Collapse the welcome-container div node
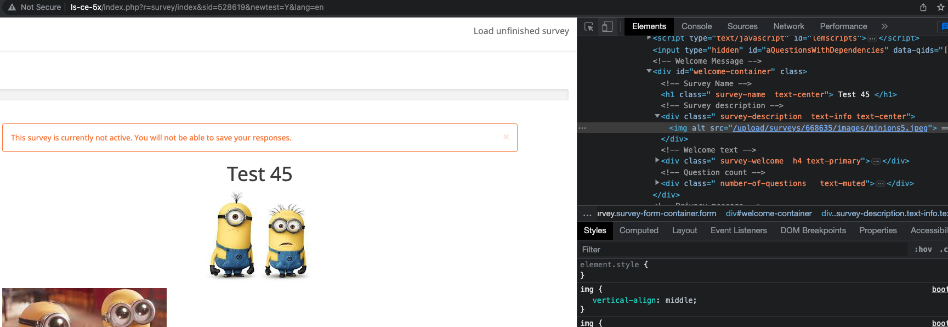This screenshot has height=327, width=948. (x=649, y=71)
